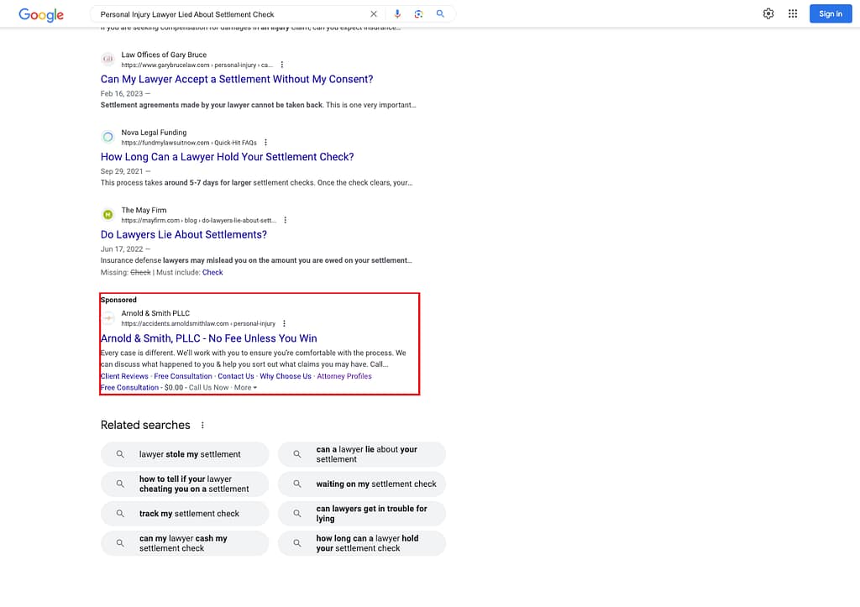Open The May Firm result options menu
The width and height of the screenshot is (860, 607).
286,221
